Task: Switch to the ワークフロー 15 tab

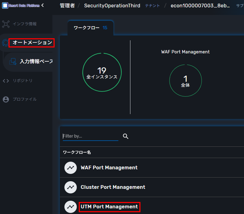Action: click(90, 28)
